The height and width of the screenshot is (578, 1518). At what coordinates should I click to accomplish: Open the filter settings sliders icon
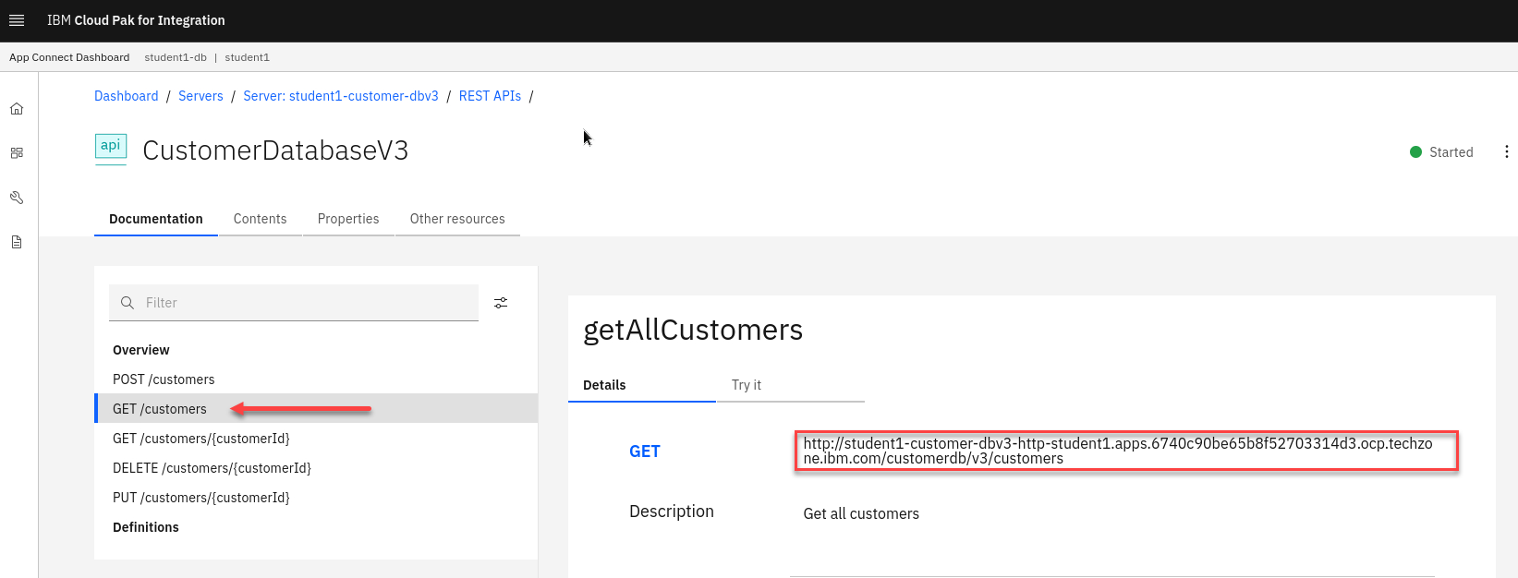(501, 303)
